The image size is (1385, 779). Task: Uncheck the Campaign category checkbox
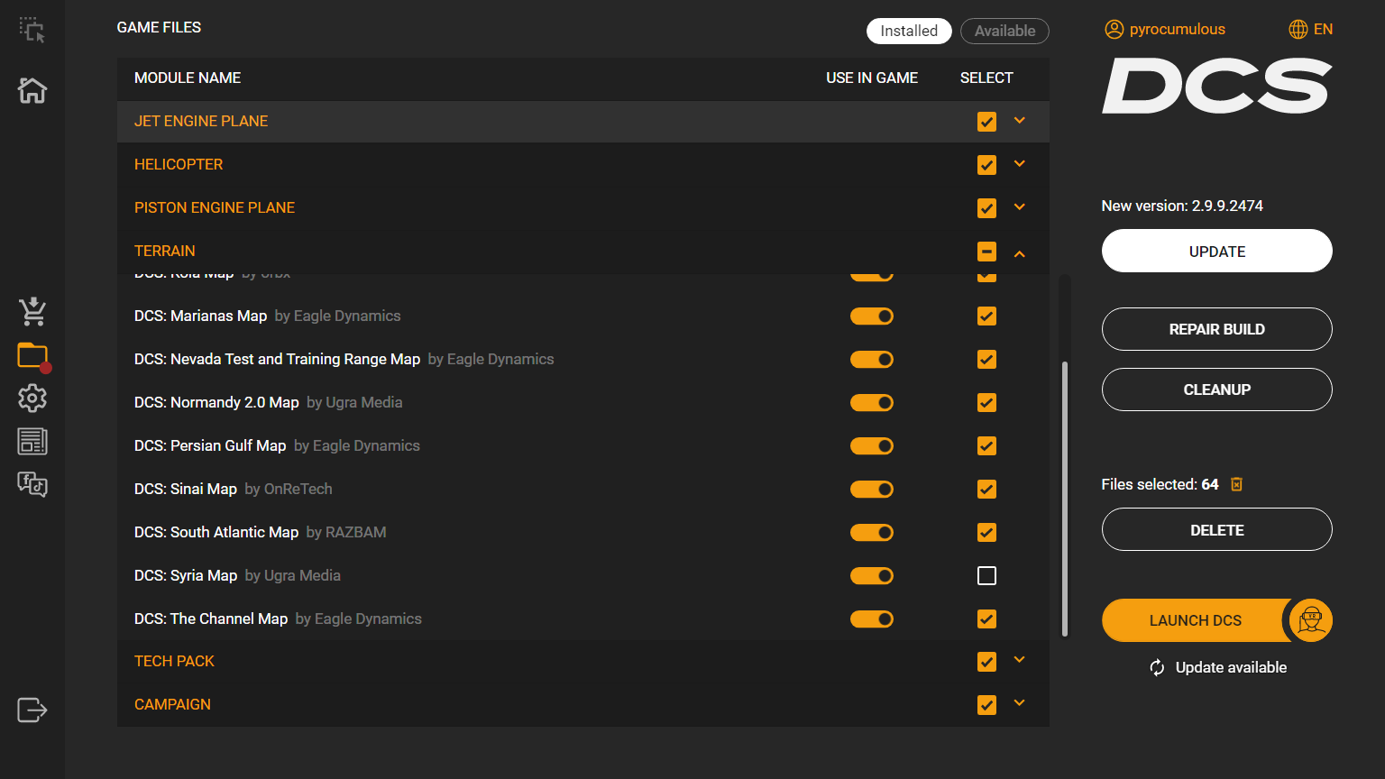coord(987,704)
